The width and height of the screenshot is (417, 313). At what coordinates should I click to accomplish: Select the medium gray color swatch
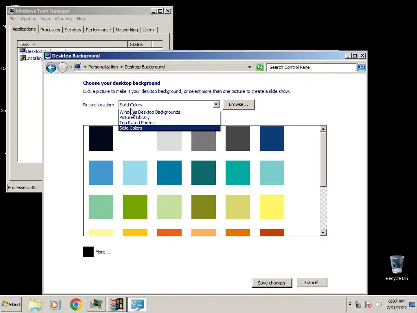(204, 141)
